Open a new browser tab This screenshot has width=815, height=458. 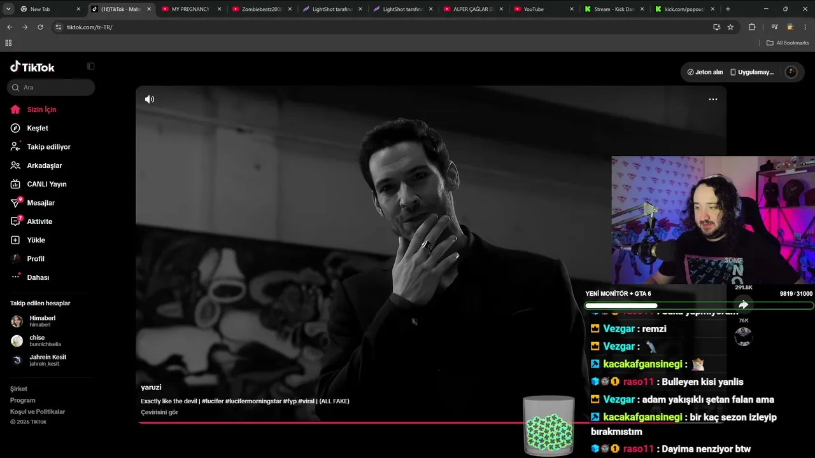click(x=728, y=9)
